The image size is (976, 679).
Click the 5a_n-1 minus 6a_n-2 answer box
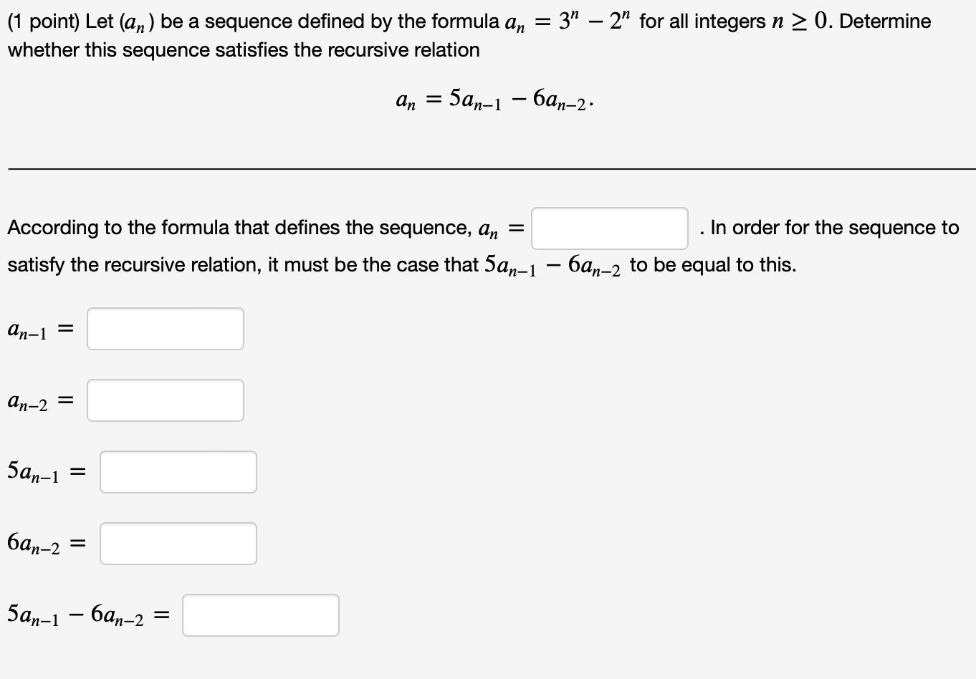(x=259, y=615)
